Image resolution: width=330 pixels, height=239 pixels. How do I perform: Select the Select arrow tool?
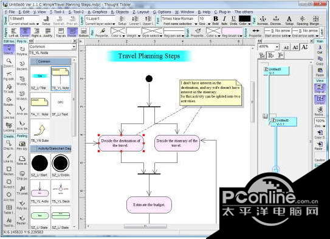(x=9, y=50)
